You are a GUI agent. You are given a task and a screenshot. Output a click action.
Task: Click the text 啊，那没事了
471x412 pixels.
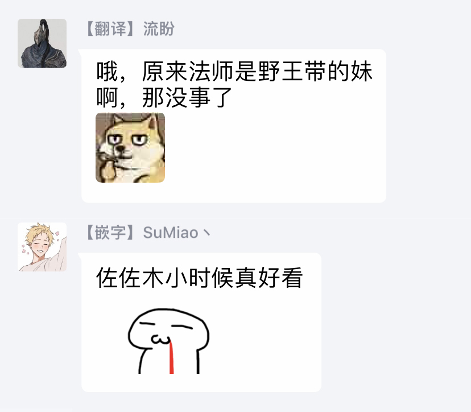coord(164,98)
